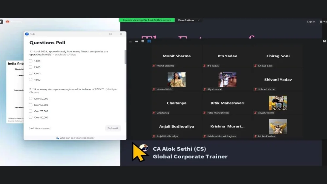Expand the View Options dropdown

(188, 20)
